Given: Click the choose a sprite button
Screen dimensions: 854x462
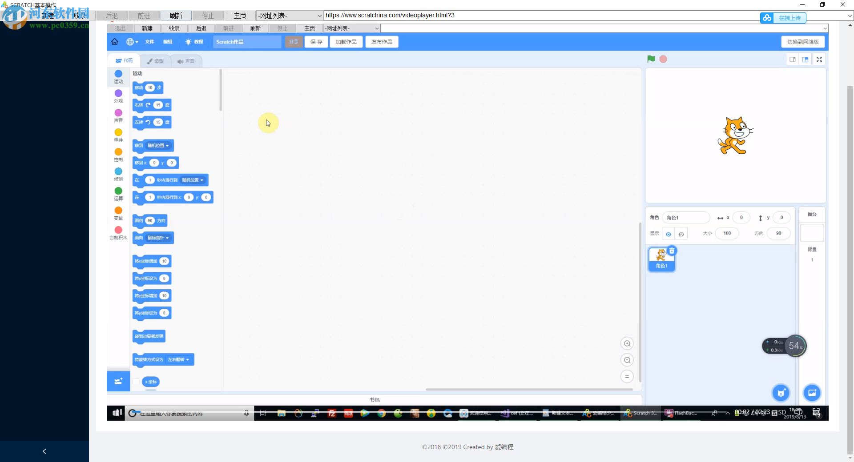Looking at the screenshot, I should 781,393.
